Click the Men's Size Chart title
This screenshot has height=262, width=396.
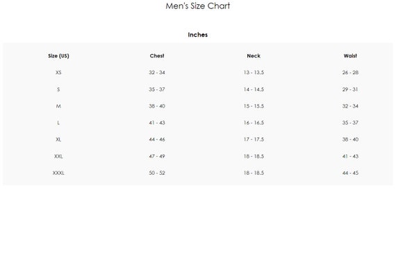click(198, 6)
